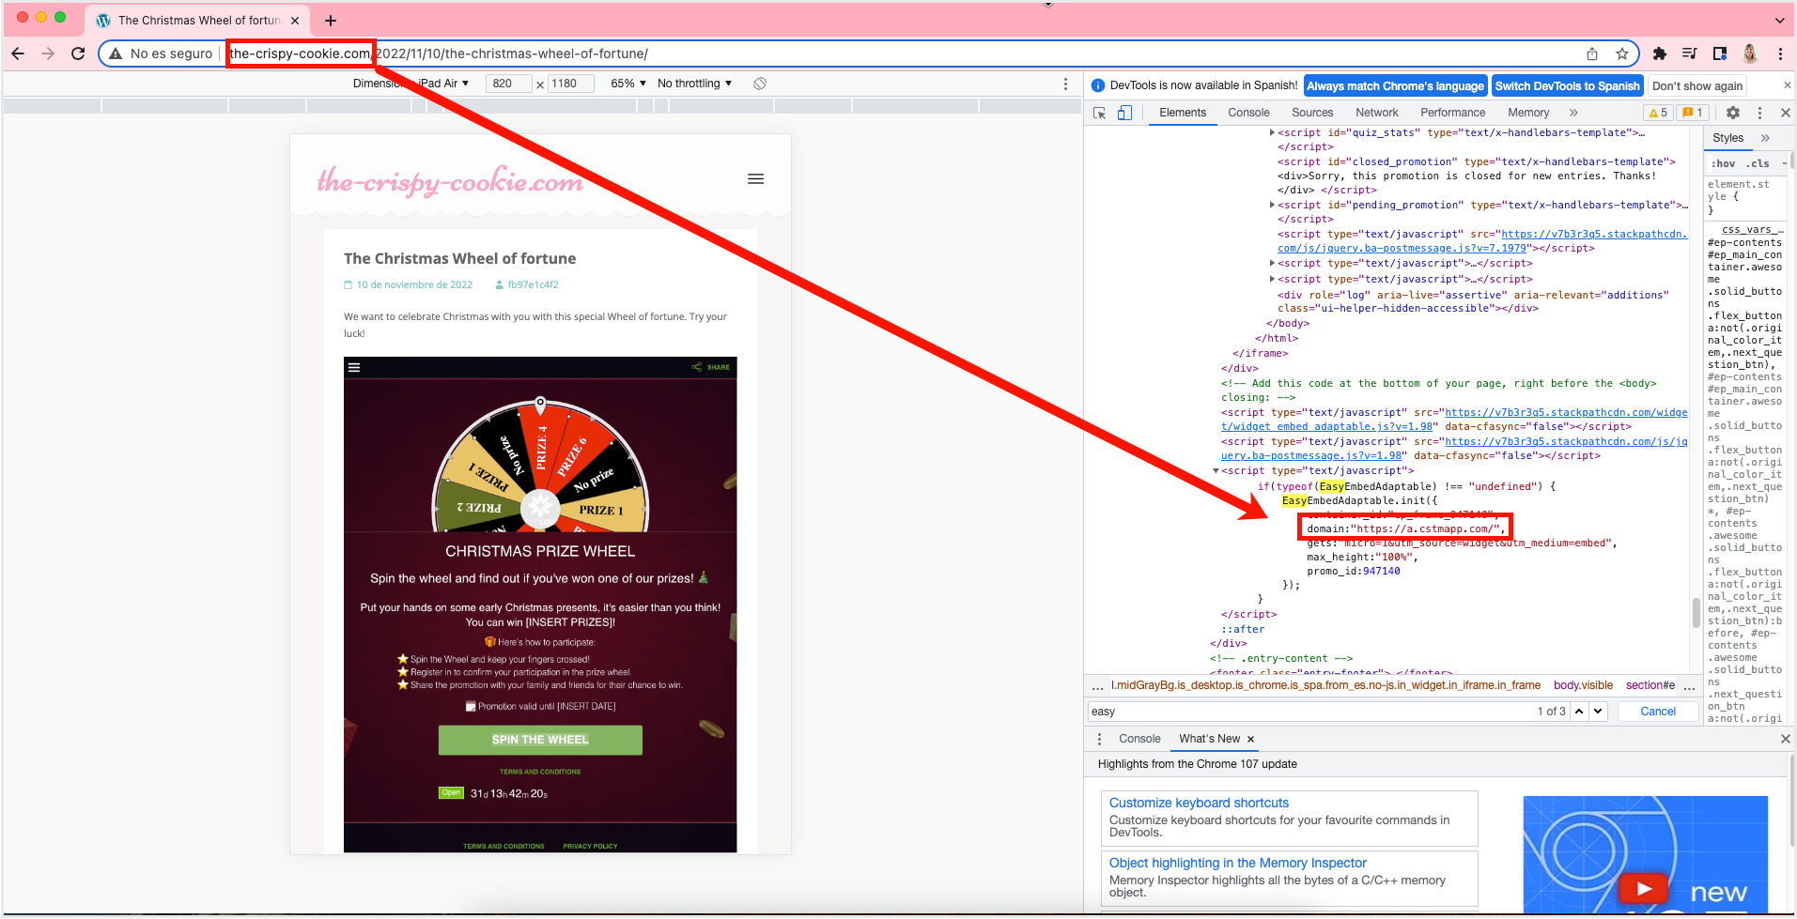The image size is (1797, 919).
Task: Click the the-crispy-cookie.com site logo
Action: pyautogui.click(x=450, y=180)
